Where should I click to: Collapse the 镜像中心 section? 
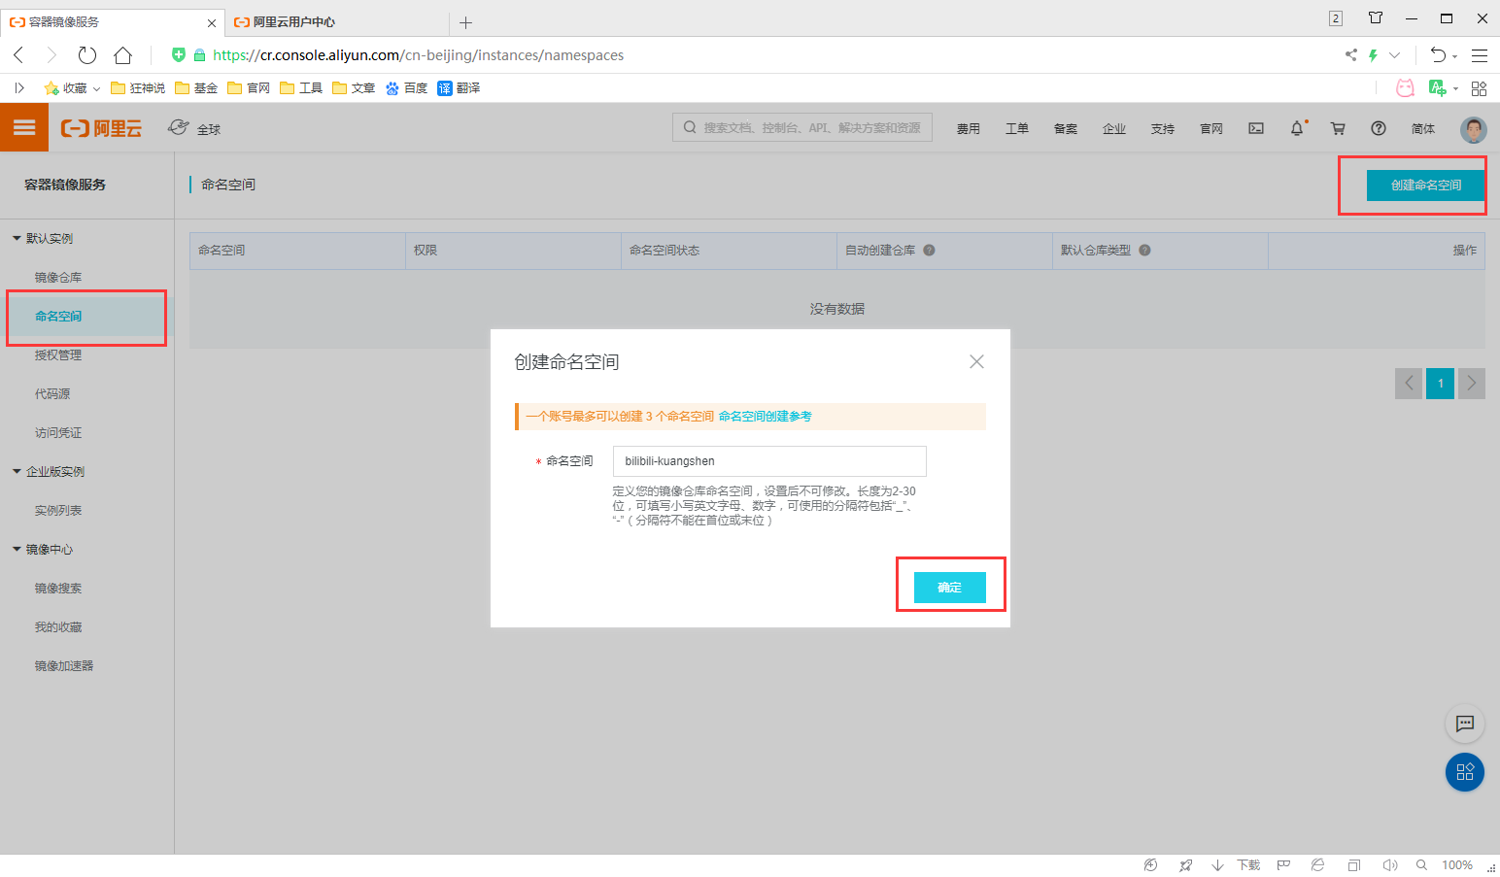click(17, 549)
